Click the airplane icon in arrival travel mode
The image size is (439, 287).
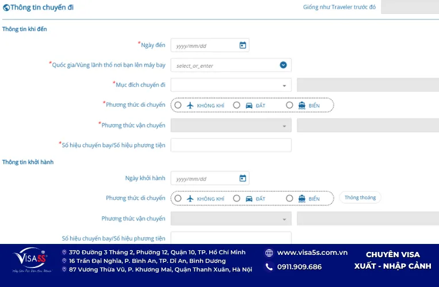[190, 105]
